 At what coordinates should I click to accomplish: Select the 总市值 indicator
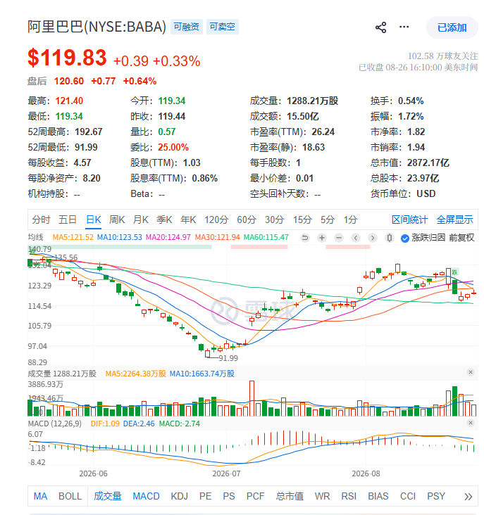pos(290,496)
